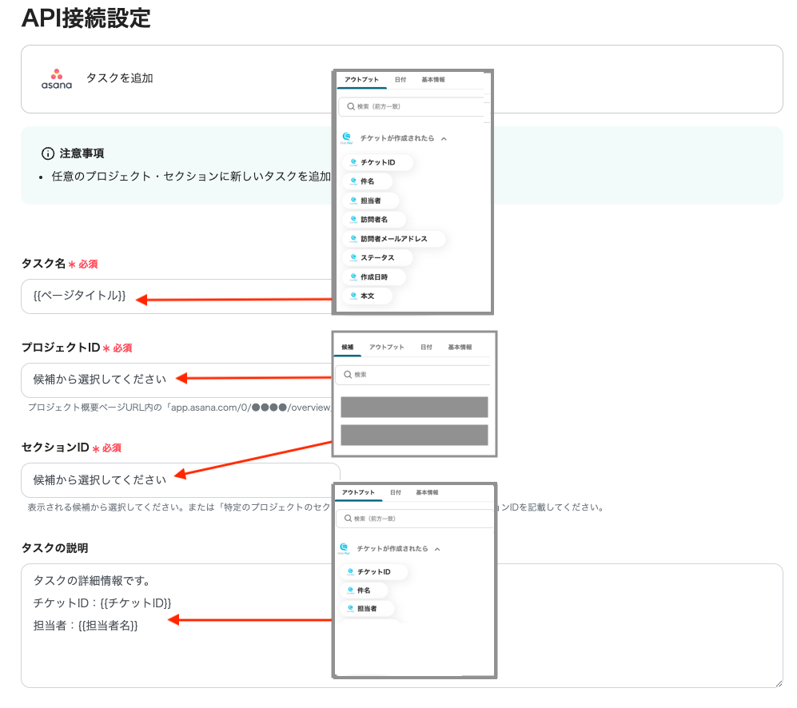Open アウトプット tab in top popup

tap(361, 80)
